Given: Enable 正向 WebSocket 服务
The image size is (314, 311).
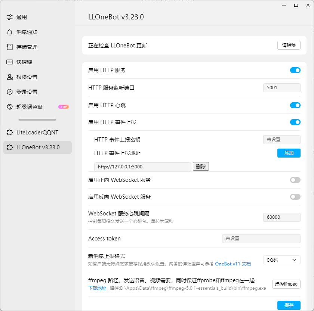Looking at the screenshot, I should tap(295, 180).
